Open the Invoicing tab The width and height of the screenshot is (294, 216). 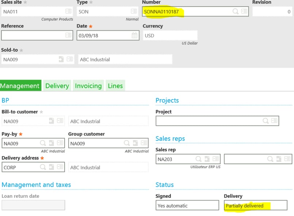click(88, 86)
